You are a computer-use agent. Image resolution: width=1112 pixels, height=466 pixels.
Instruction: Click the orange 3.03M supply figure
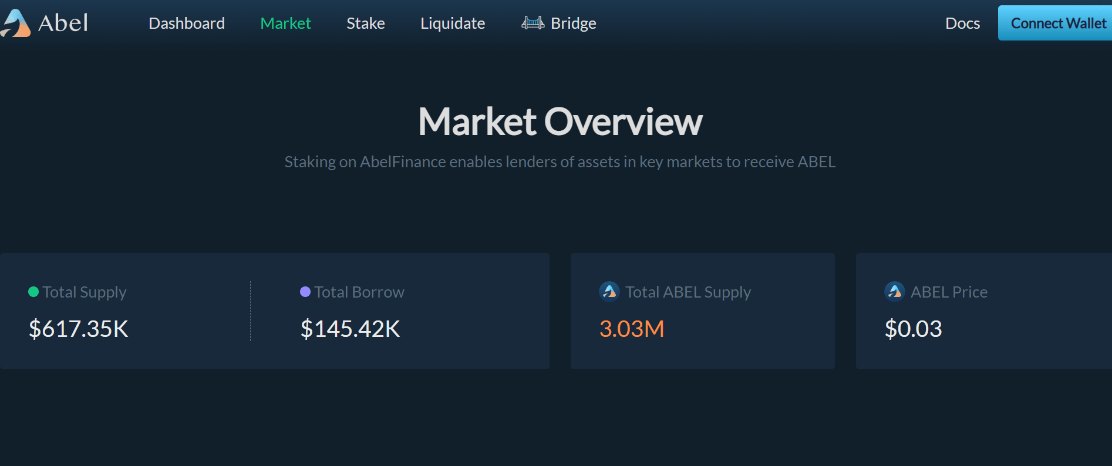tap(632, 329)
